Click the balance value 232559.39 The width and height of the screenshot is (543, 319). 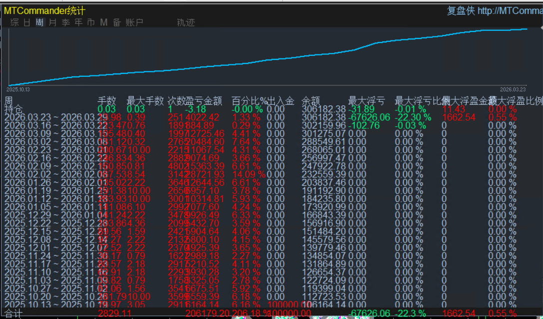(x=324, y=174)
